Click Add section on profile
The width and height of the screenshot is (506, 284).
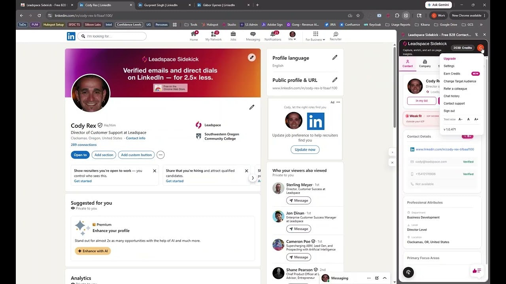click(104, 155)
